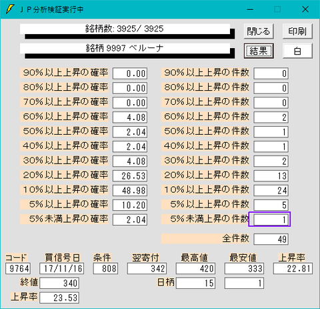Viewport: 320px width, 309px height.
Task: Click the 買信号日 label
Action: pos(62,258)
